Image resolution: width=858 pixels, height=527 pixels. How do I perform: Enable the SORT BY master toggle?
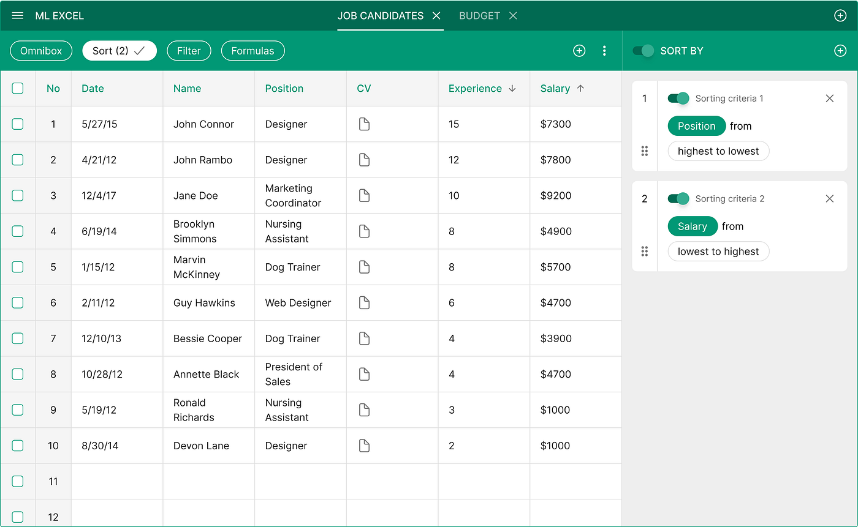coord(642,51)
